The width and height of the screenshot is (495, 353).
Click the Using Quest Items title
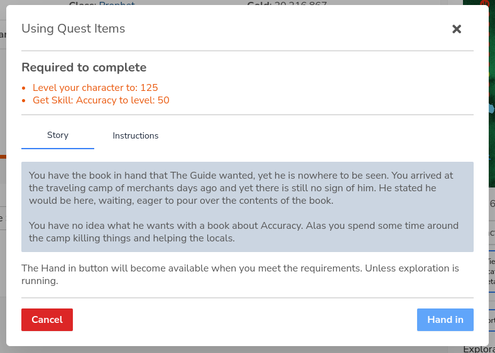(73, 29)
